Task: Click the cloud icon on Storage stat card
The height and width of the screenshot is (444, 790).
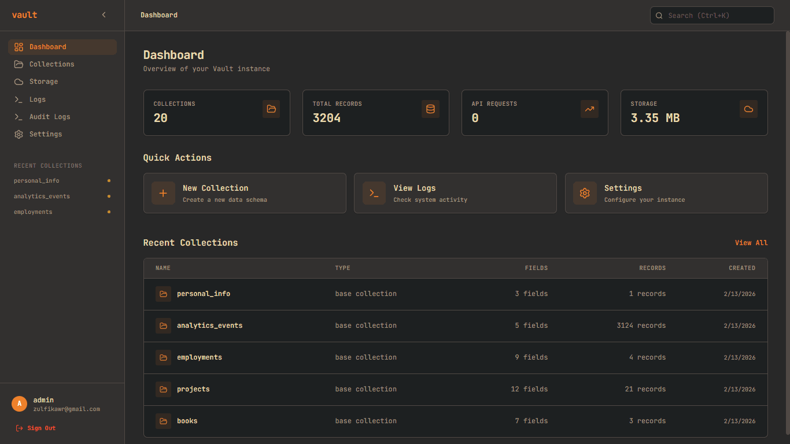Action: click(x=748, y=109)
